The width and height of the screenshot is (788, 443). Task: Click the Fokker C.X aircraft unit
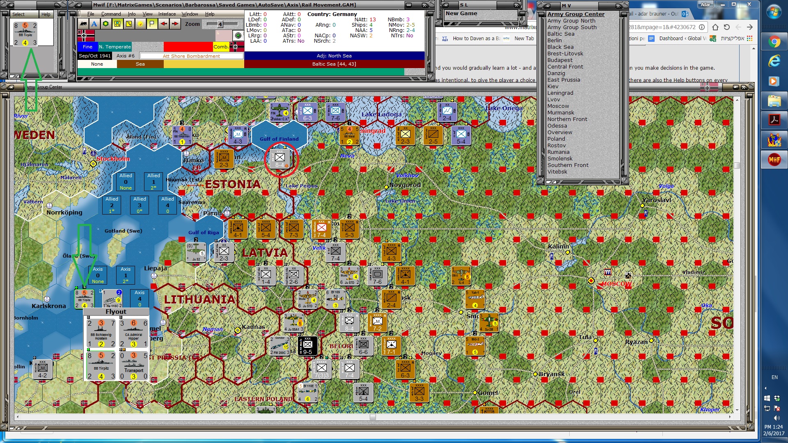pyautogui.click(x=279, y=112)
